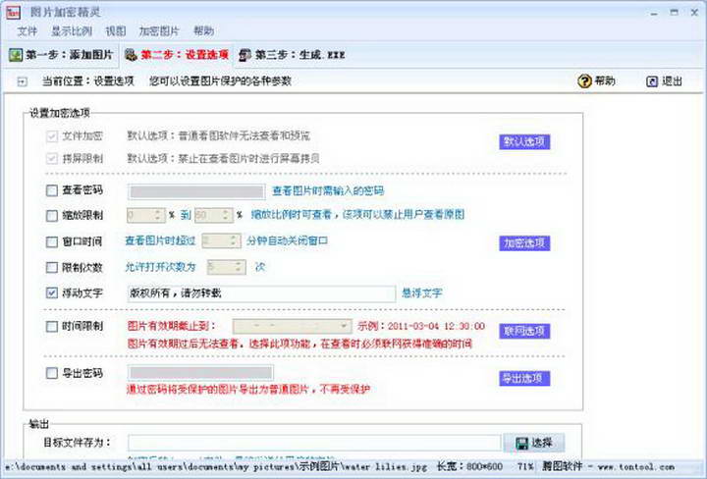The height and width of the screenshot is (479, 707).
Task: Click the green picture icon of step one
Action: coord(16,55)
